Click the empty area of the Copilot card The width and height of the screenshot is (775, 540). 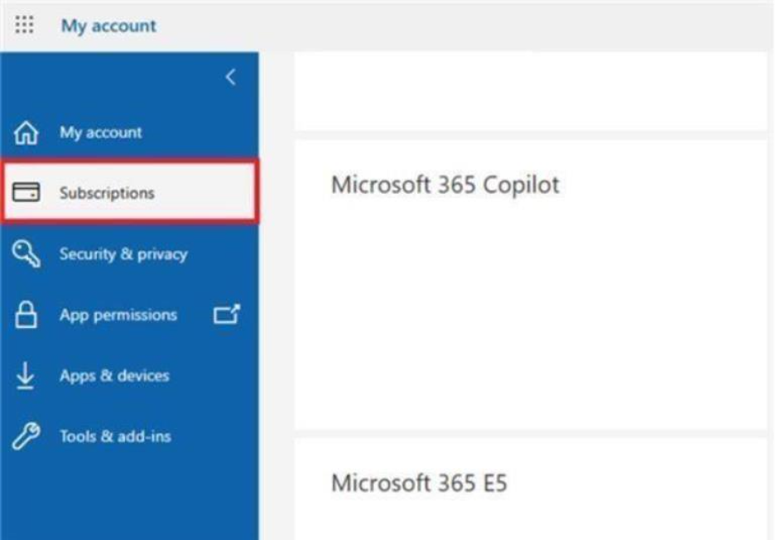[531, 316]
